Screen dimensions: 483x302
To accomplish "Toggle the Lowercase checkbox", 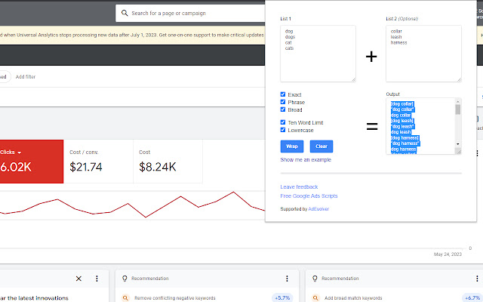I will 283,130.
